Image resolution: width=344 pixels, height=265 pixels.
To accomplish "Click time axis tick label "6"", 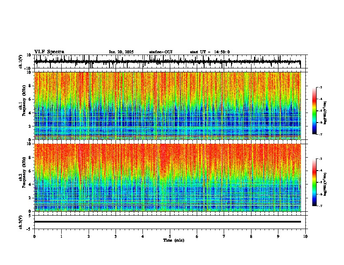I will coord(197,236).
